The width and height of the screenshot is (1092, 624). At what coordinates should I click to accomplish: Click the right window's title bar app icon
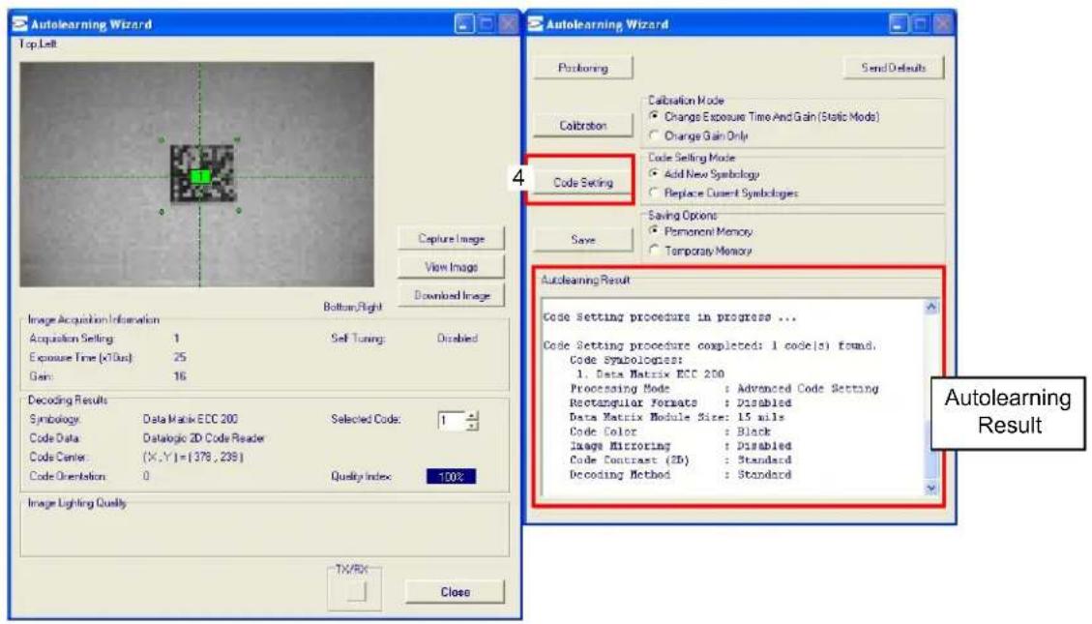[536, 24]
